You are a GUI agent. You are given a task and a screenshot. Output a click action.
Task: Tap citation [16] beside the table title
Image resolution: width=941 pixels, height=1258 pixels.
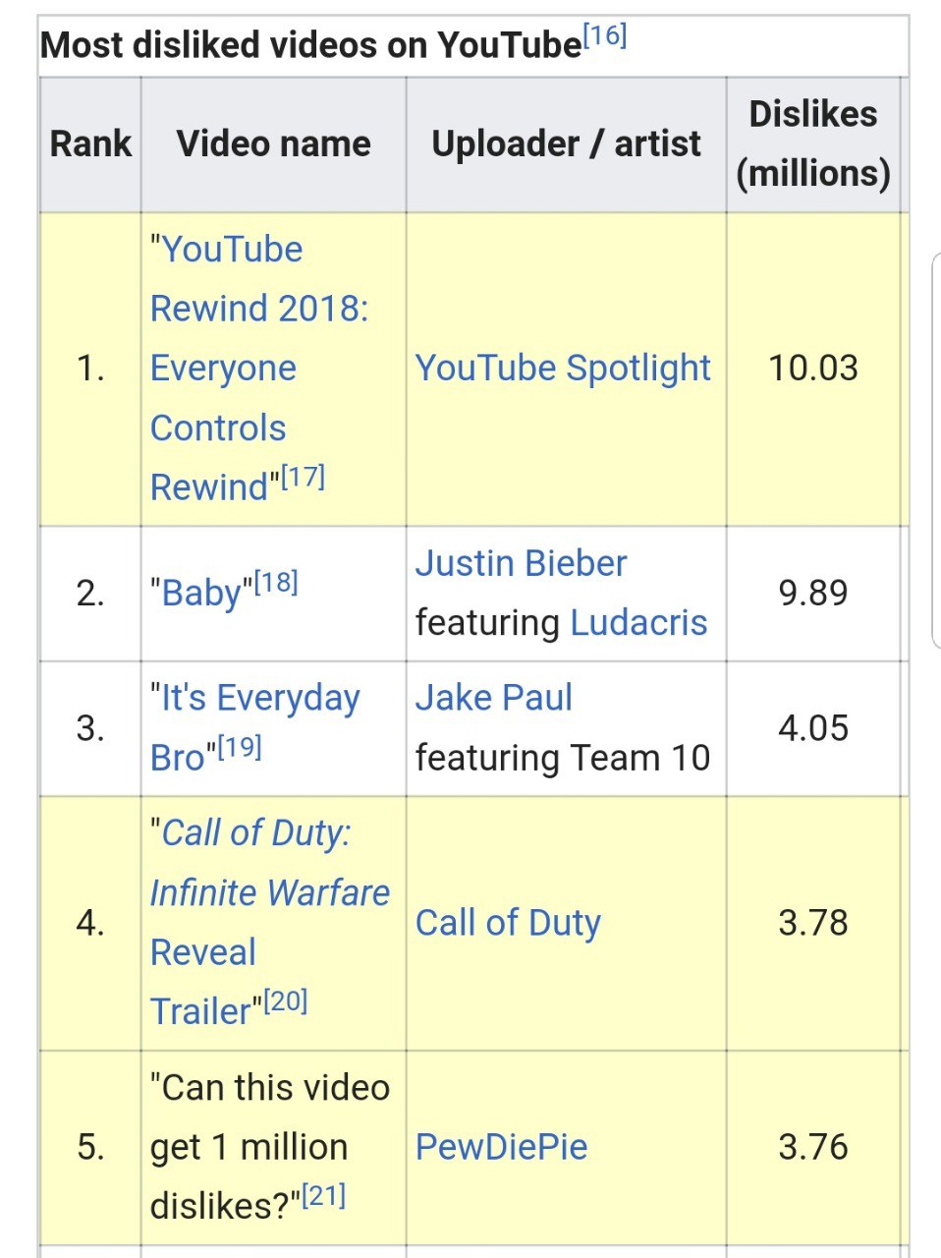(x=604, y=37)
